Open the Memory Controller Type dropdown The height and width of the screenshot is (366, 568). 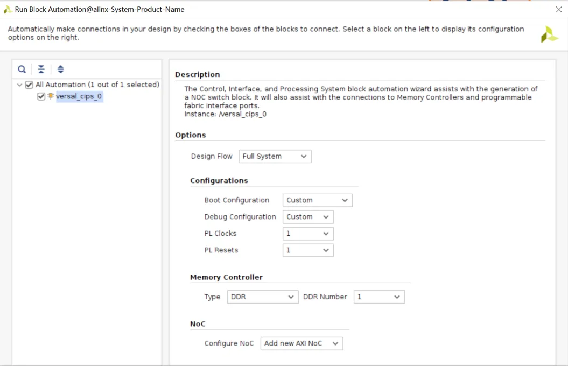(262, 297)
